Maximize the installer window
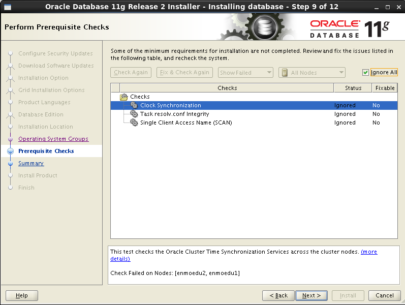This screenshot has height=305, width=405. coord(388,7)
